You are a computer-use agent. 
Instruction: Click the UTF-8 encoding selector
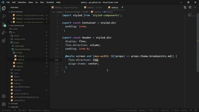(x=151, y=110)
